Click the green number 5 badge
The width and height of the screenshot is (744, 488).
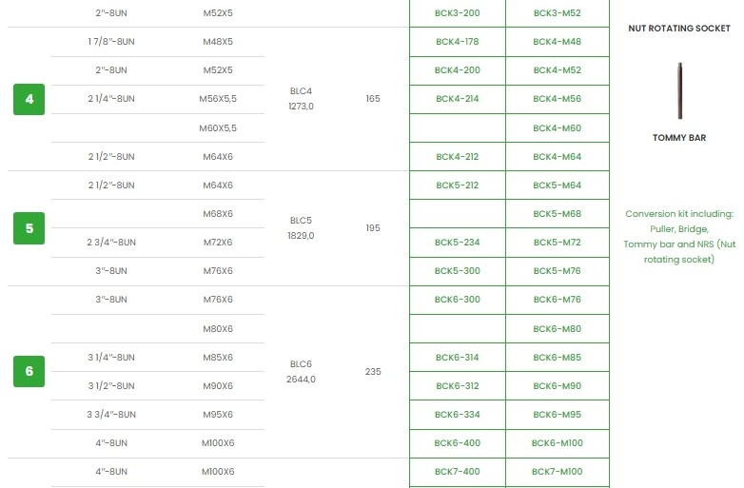pyautogui.click(x=29, y=228)
